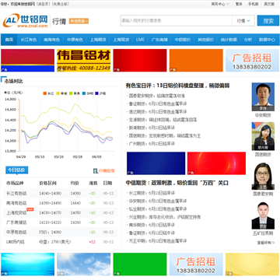
Task: Click the 行情报告 text link
Action: (107, 171)
